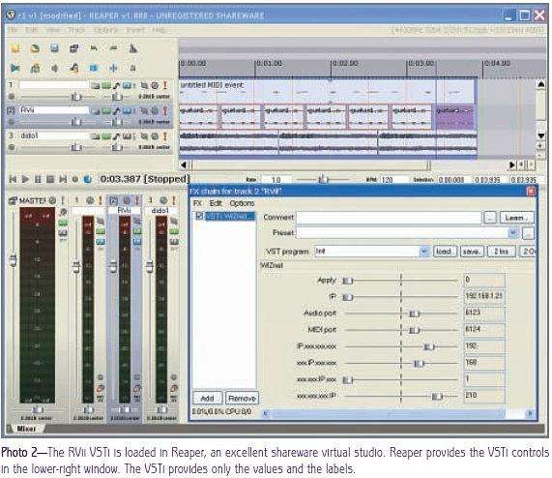Image resolution: width=552 pixels, height=478 pixels.
Task: Click the BPM value field in the transport
Action: 393,180
